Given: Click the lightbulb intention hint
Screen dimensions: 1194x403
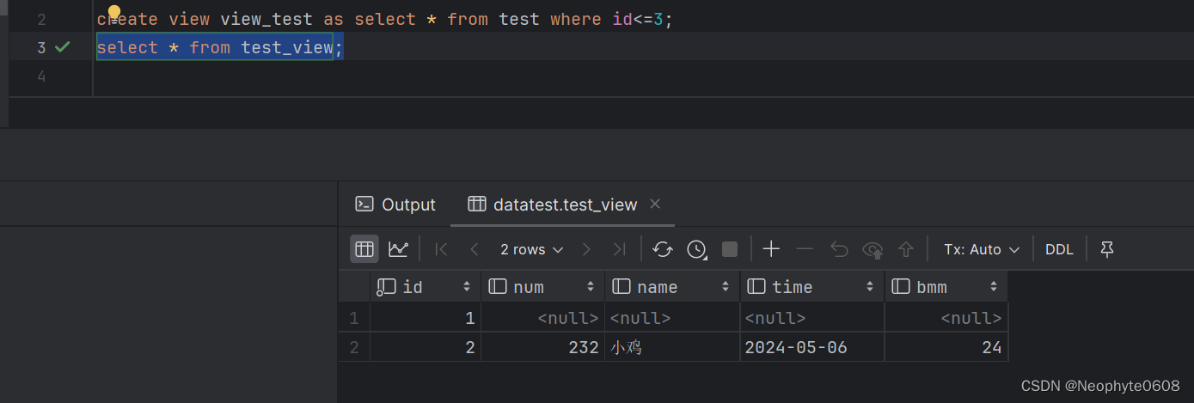Looking at the screenshot, I should click(113, 12).
